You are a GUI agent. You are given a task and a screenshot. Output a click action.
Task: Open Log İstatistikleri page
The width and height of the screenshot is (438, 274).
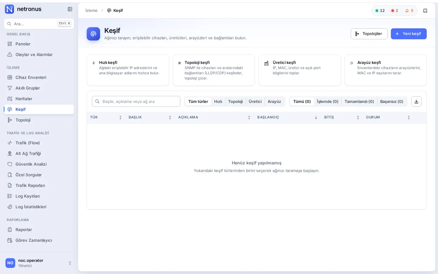point(39,207)
